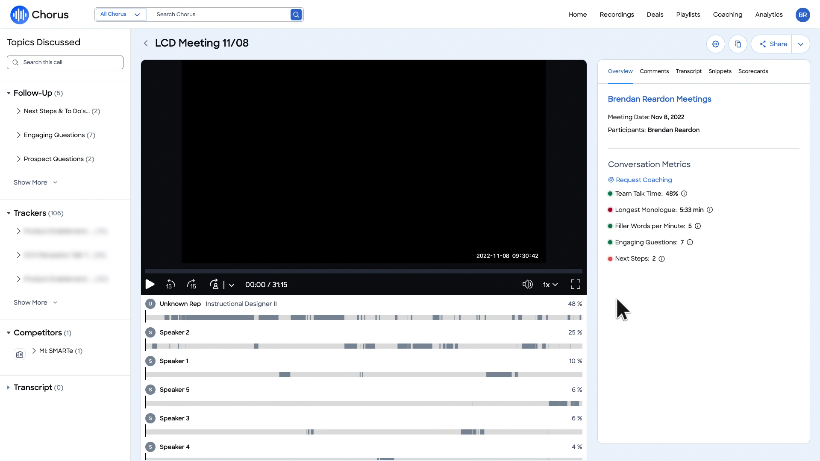
Task: Expand the Transcript section in sidebar
Action: 8,388
